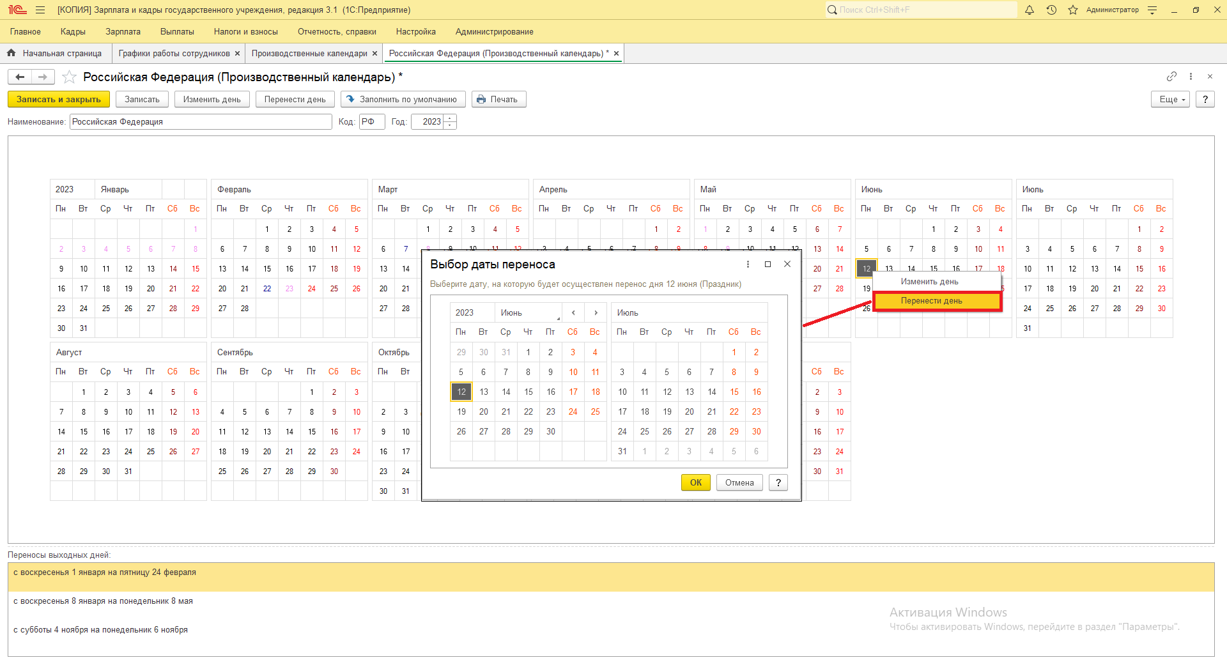Open the Налоги и взносы menu
Image resolution: width=1227 pixels, height=660 pixels.
coord(246,31)
